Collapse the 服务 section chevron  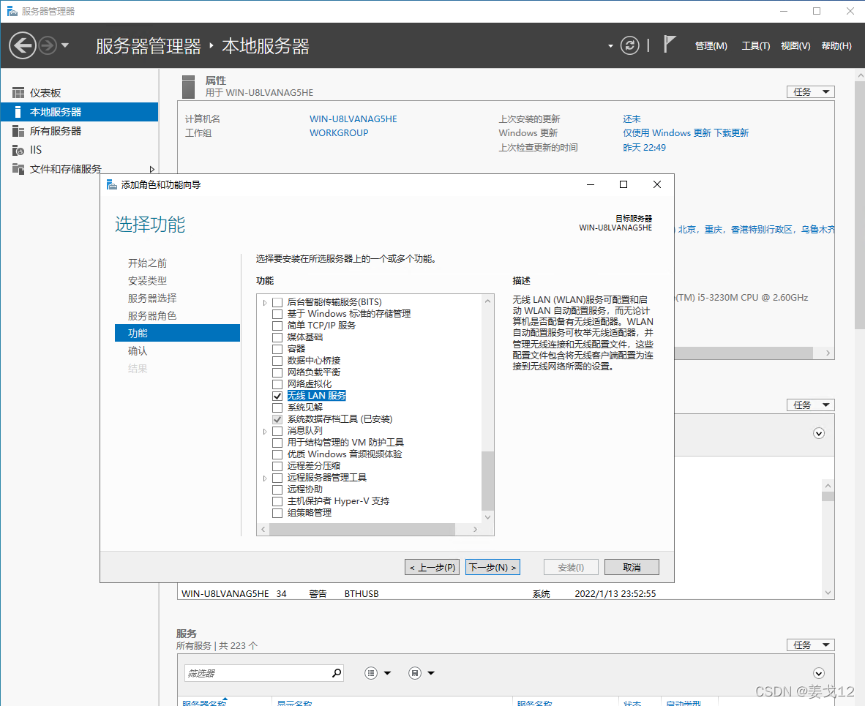(x=818, y=673)
